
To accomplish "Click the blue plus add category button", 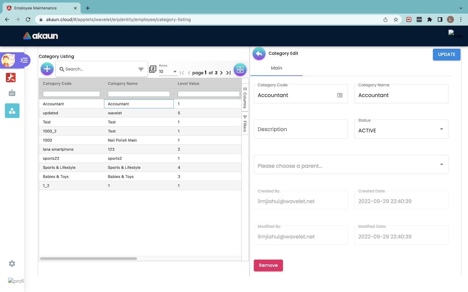I will [x=47, y=69].
